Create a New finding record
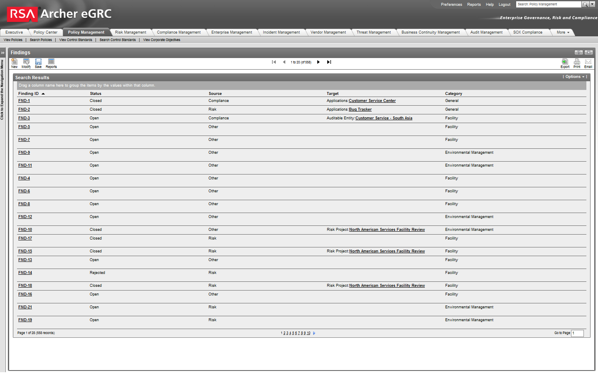Viewport: 598px width, 373px height. coord(14,63)
